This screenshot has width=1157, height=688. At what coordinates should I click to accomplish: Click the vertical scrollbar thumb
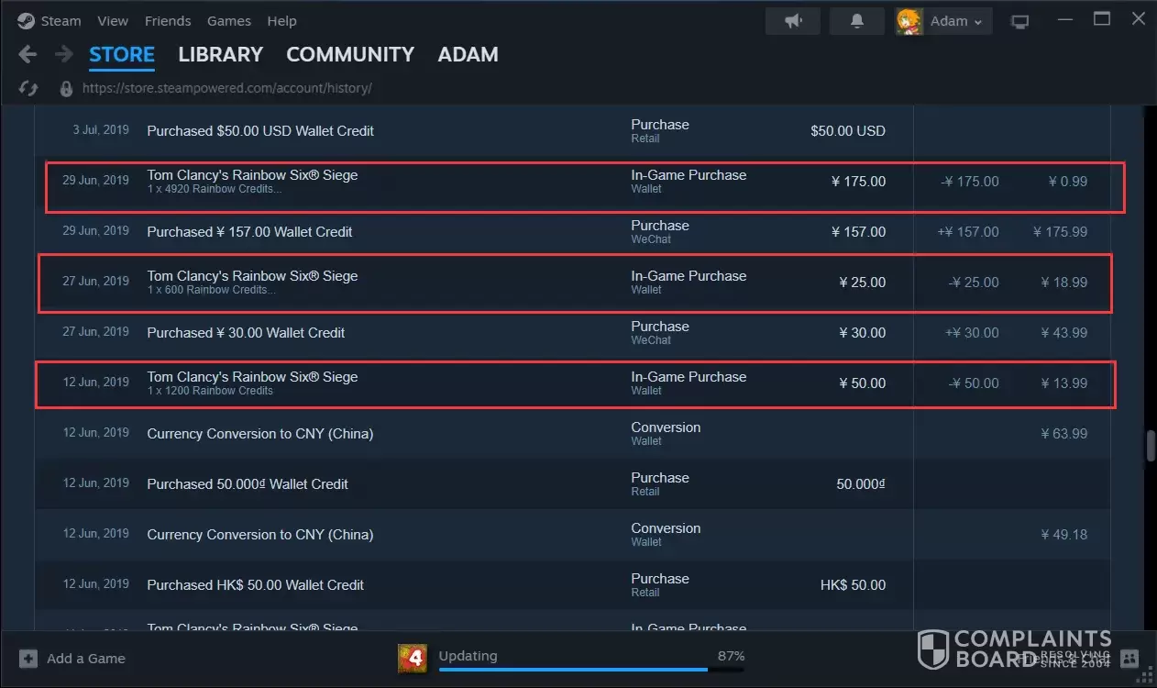click(1151, 446)
